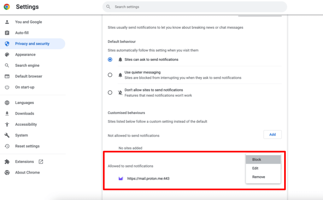Screen dimensions: 323x200
Task: Click the wrench icon next to System
Action: pos(7,135)
